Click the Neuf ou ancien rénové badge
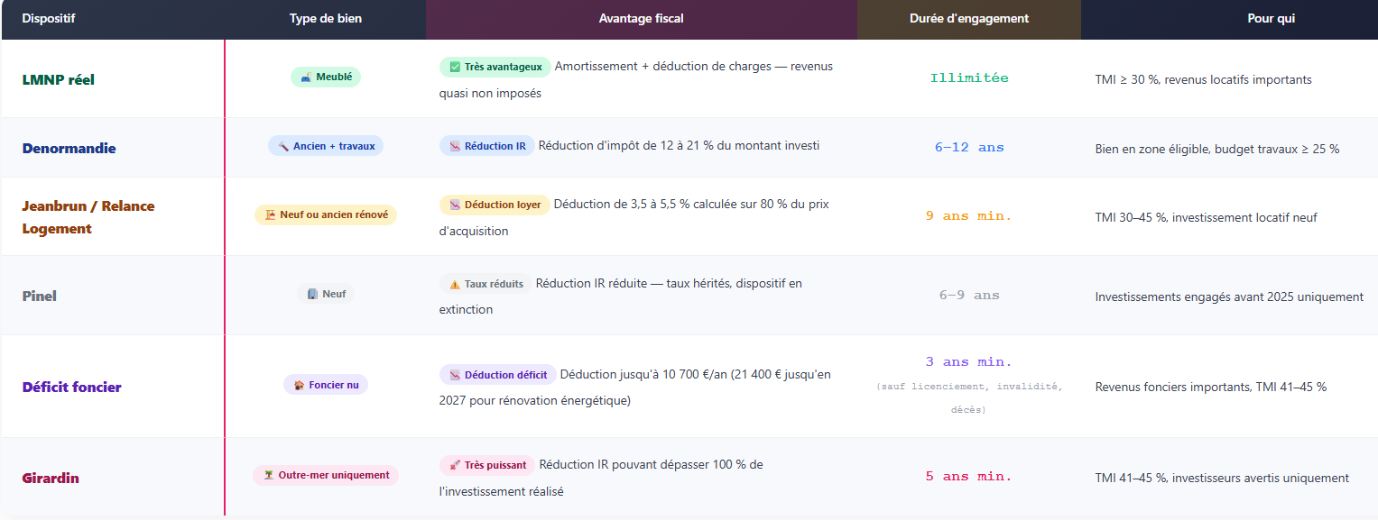 (326, 214)
